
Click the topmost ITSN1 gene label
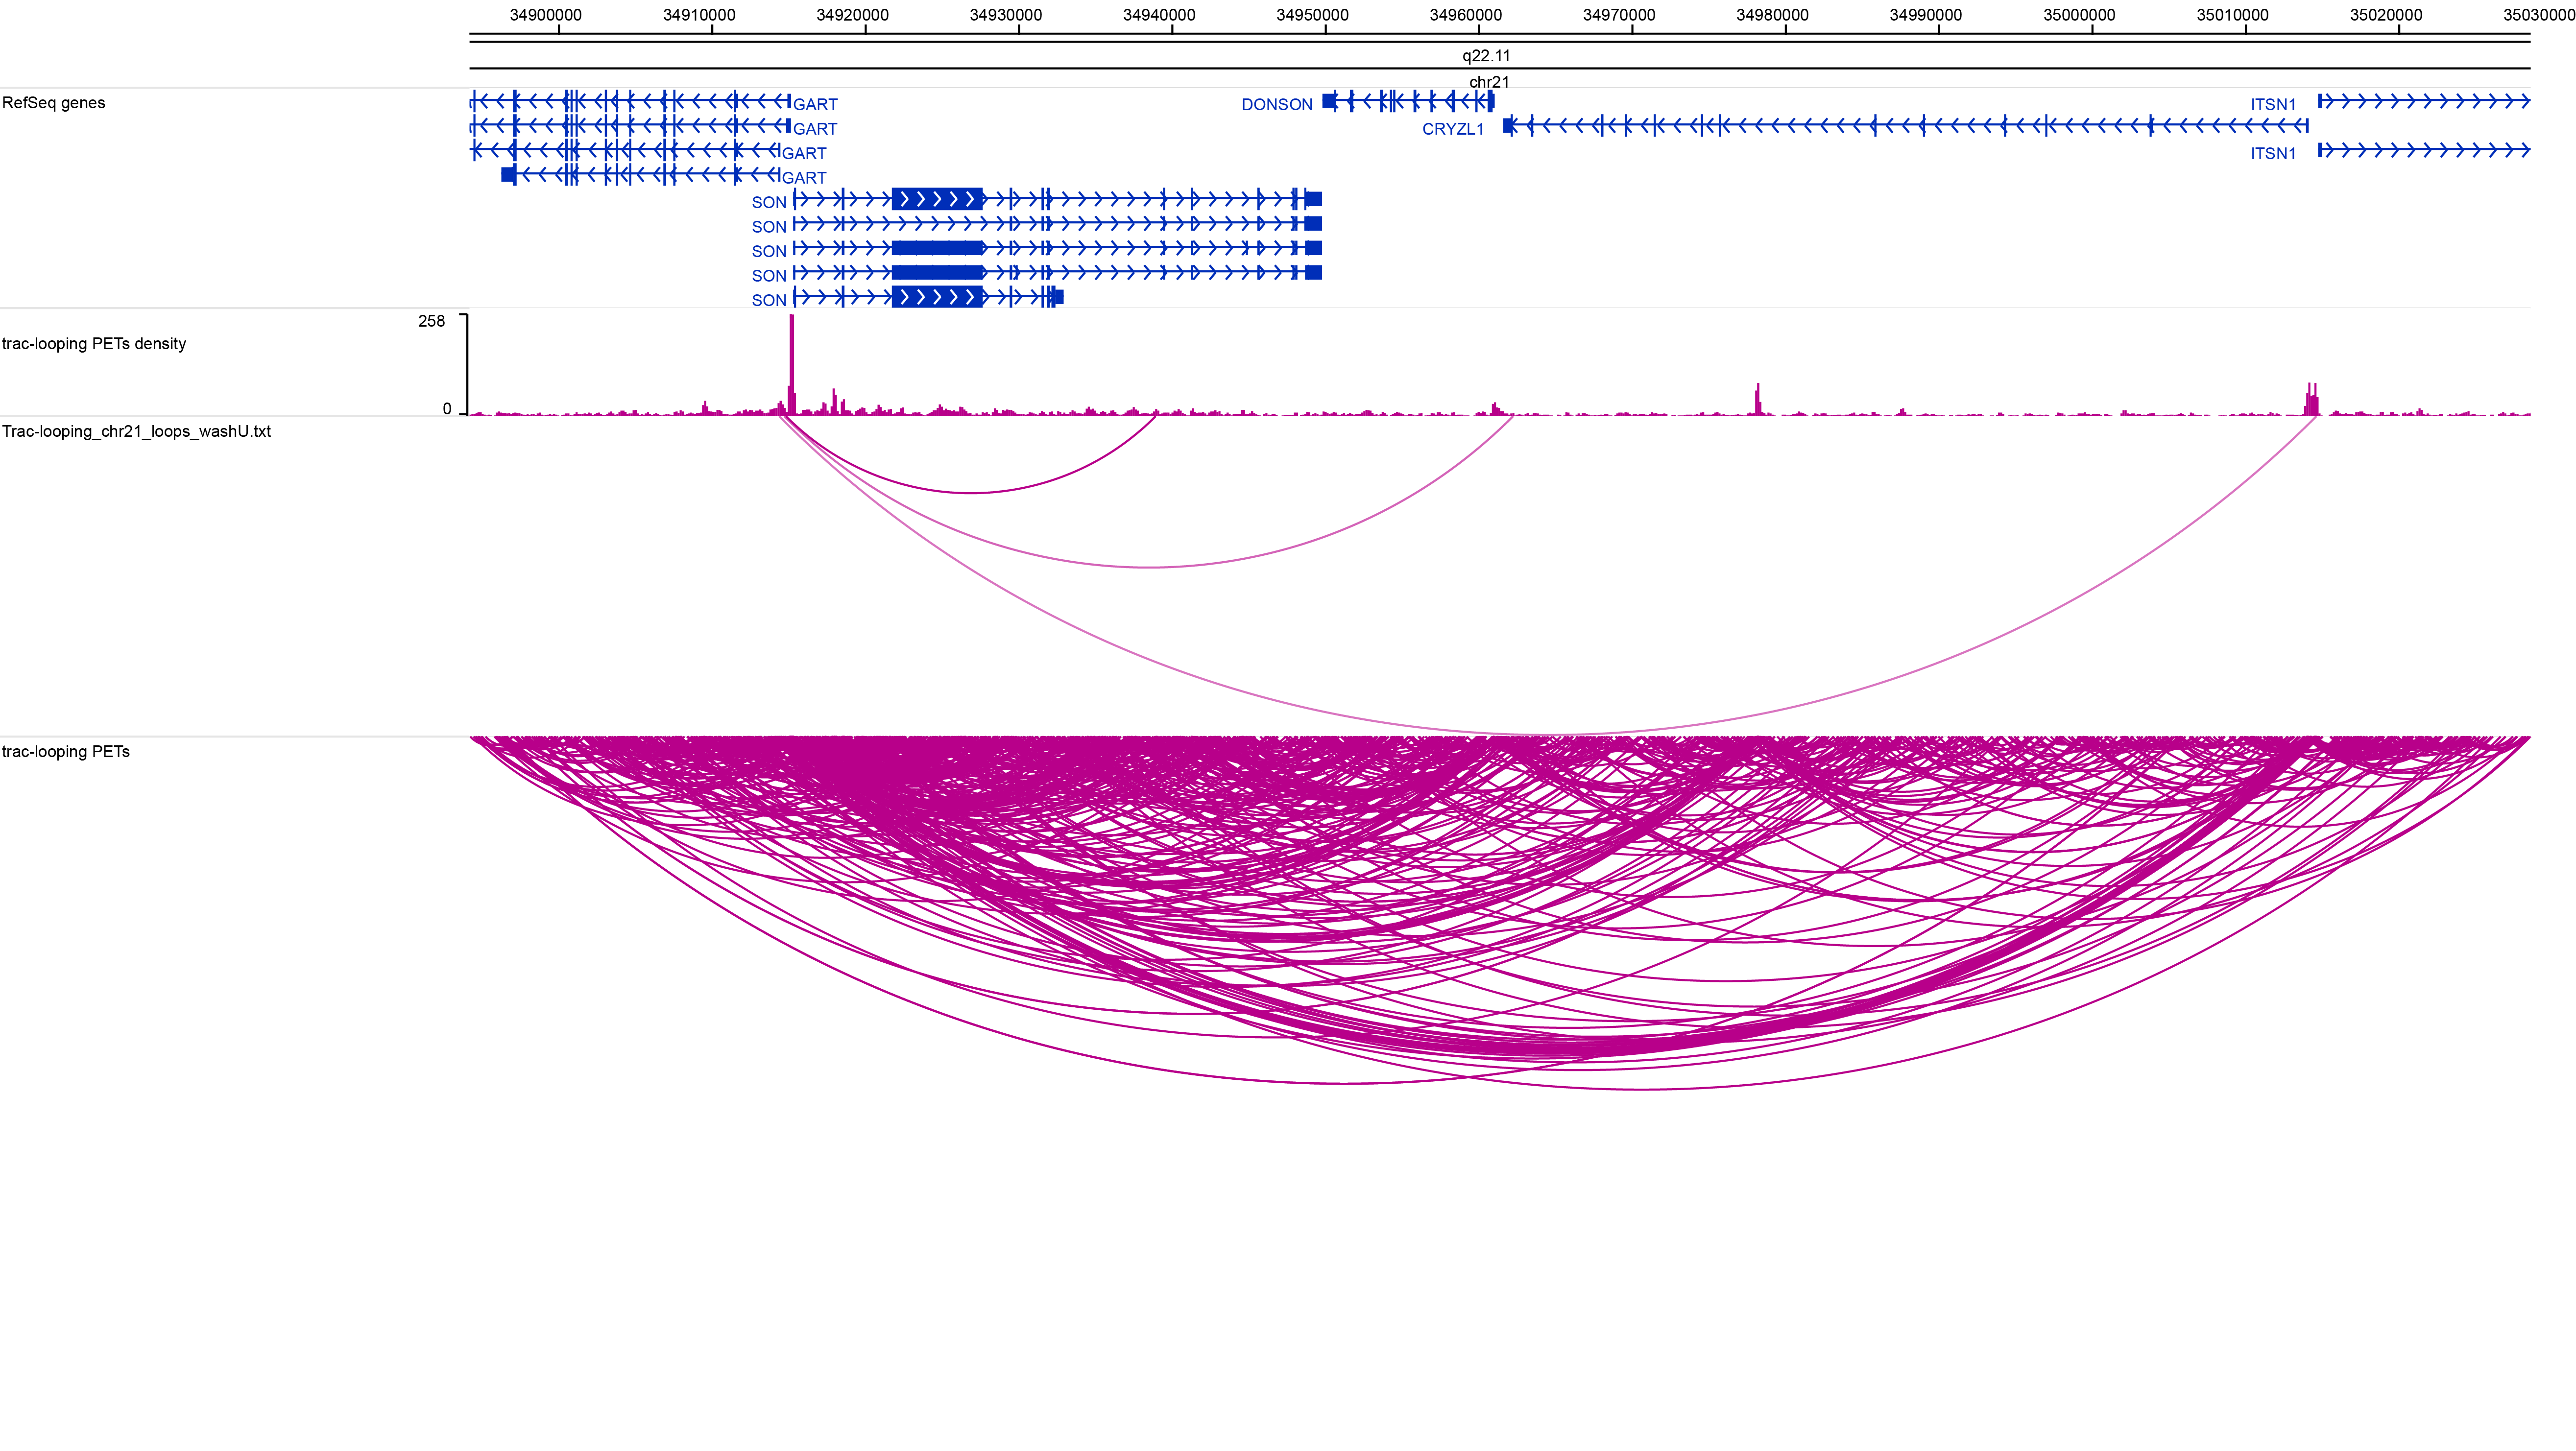pos(2273,105)
